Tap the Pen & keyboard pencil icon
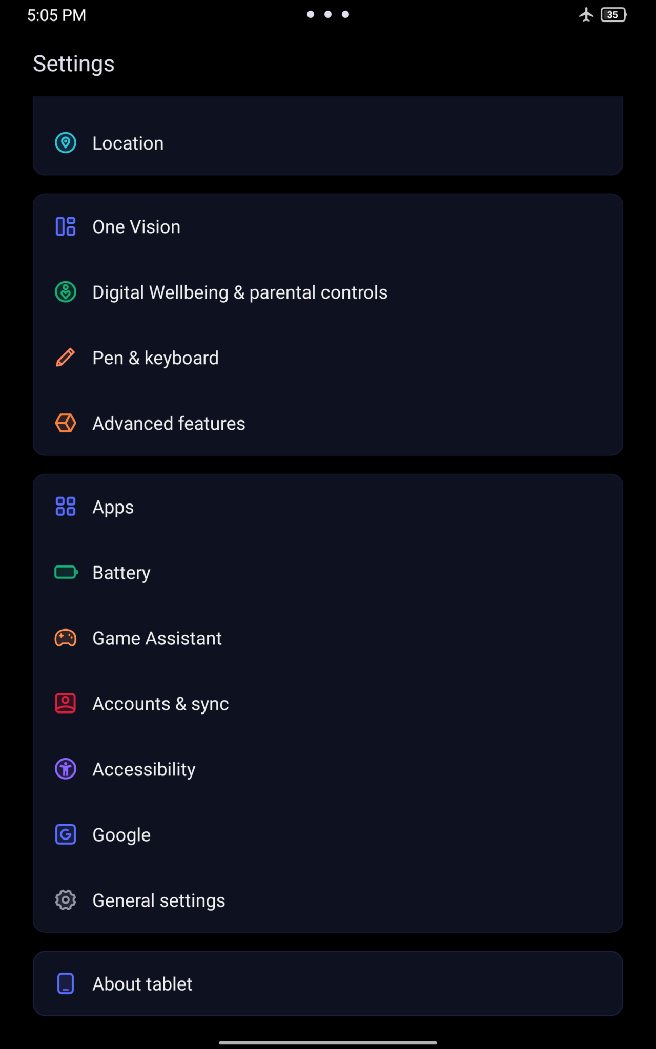This screenshot has width=656, height=1049. click(66, 358)
